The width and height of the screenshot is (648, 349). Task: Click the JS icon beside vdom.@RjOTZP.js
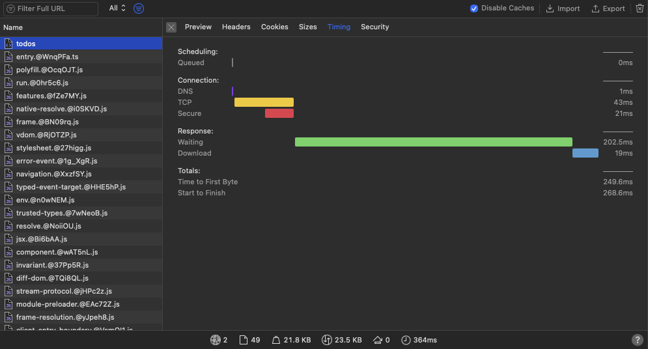8,135
